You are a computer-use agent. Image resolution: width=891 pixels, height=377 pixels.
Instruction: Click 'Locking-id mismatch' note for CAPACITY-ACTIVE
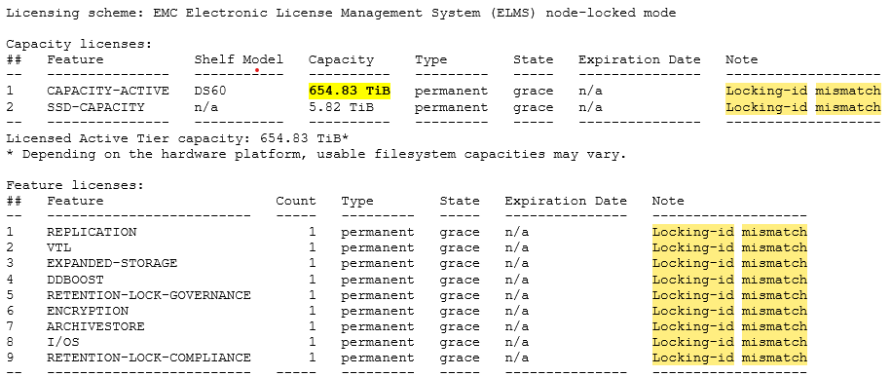pos(803,91)
